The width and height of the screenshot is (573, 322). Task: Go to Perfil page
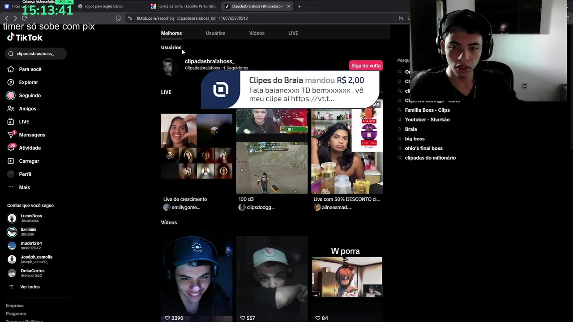tap(25, 174)
